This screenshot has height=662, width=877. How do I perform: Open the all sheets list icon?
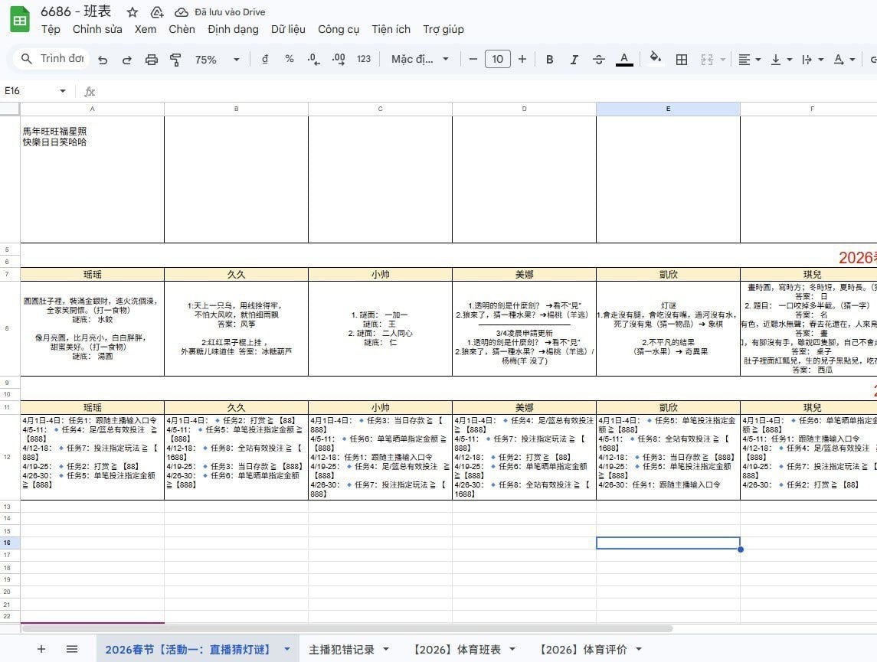tap(72, 649)
